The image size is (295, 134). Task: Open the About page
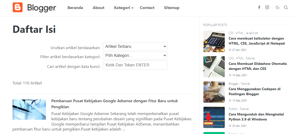click(x=99, y=8)
